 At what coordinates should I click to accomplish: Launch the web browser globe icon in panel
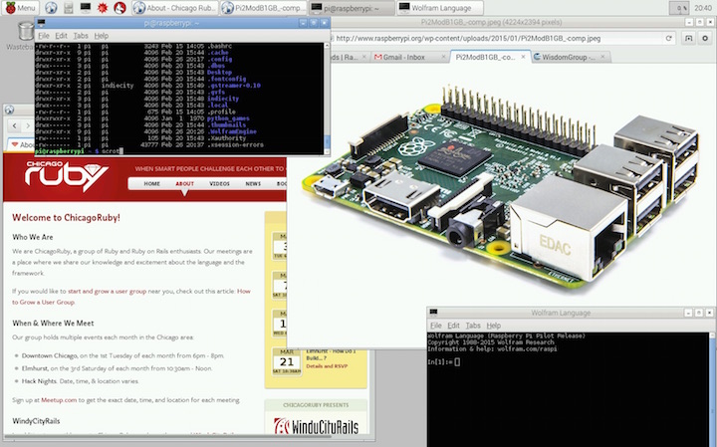click(x=51, y=8)
